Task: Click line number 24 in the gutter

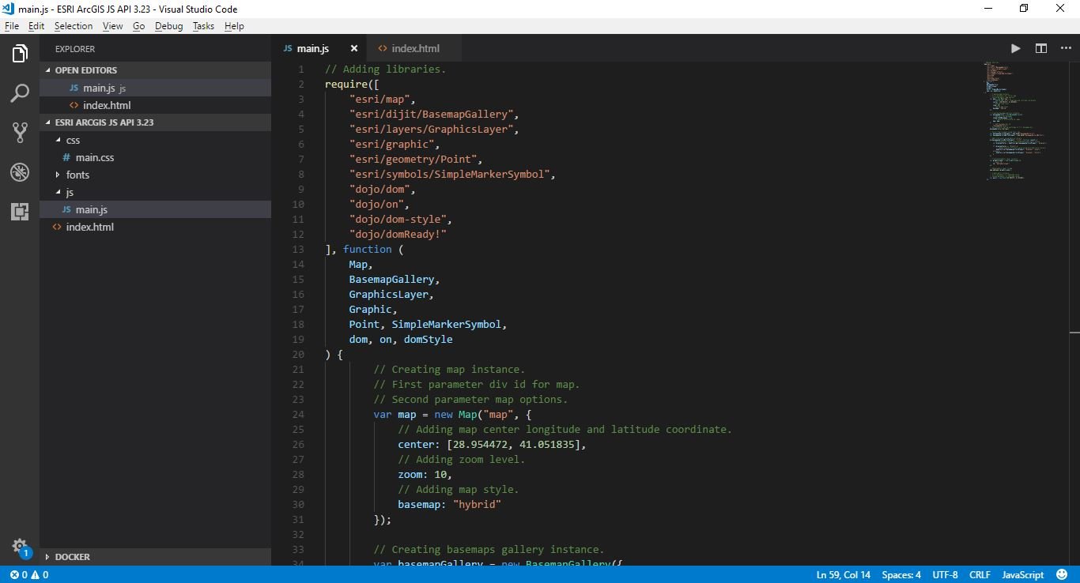Action: (298, 415)
